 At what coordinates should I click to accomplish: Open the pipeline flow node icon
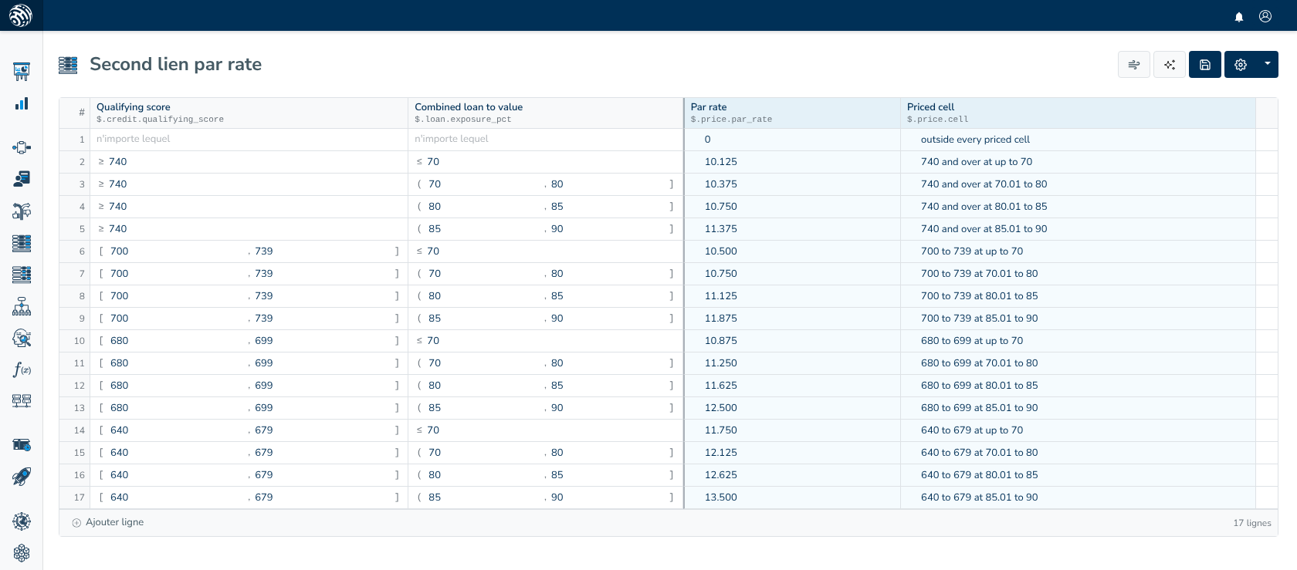pyautogui.click(x=22, y=147)
